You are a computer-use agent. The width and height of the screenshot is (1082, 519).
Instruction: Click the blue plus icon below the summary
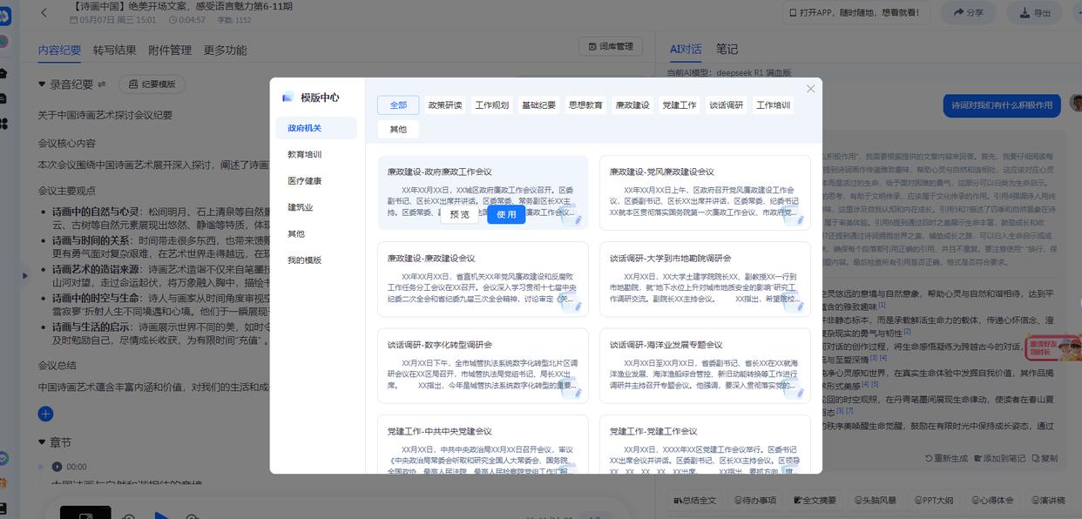pyautogui.click(x=45, y=414)
